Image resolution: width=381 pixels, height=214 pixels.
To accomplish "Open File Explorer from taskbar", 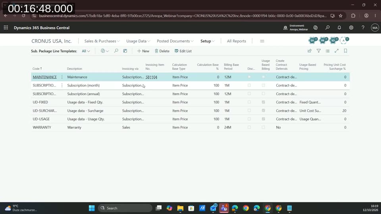I will point(180,208).
